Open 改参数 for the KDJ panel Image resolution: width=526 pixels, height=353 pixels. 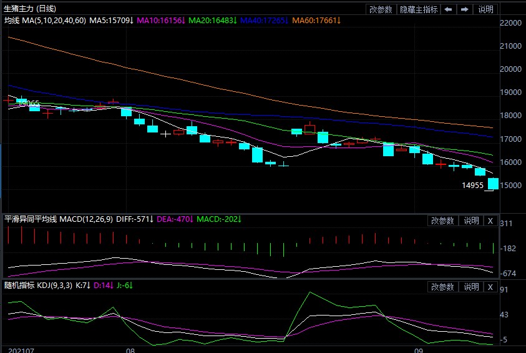(442, 287)
